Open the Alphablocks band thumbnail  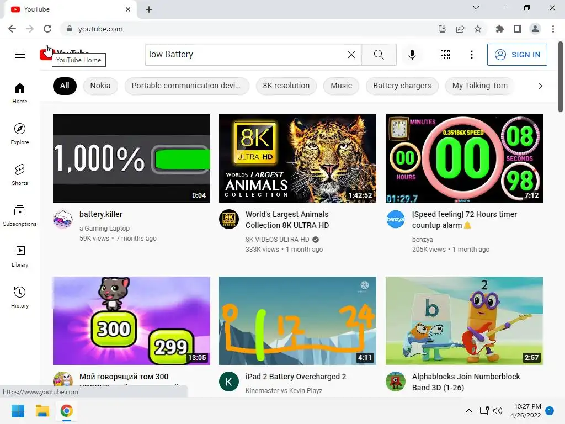tap(464, 321)
